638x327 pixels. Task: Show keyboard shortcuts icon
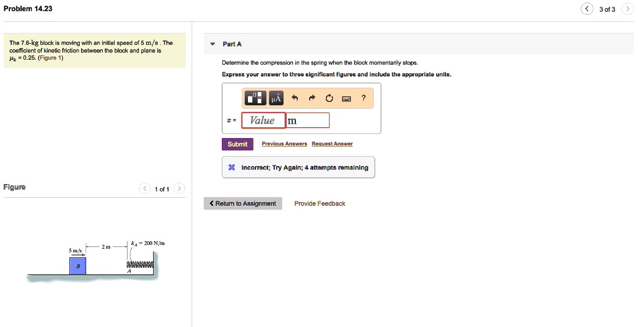coord(346,98)
